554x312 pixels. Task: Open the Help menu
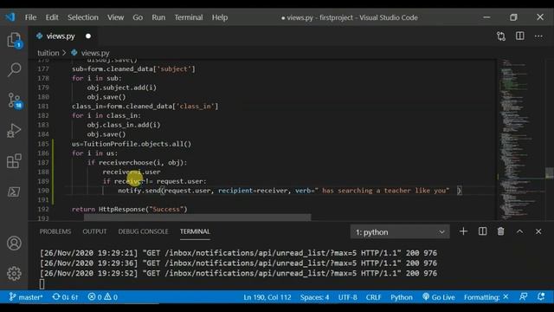pyautogui.click(x=220, y=17)
